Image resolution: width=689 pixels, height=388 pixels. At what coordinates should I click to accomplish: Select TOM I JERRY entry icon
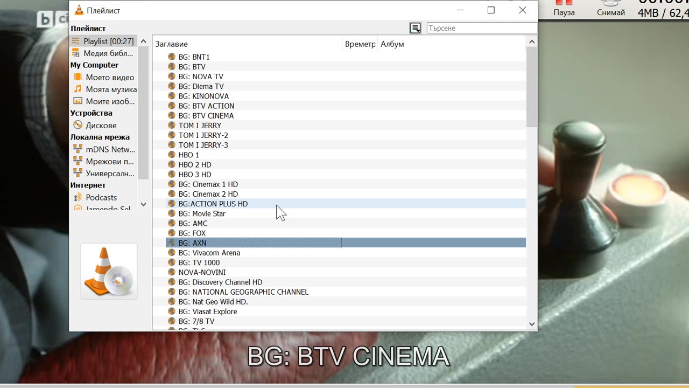click(x=172, y=125)
